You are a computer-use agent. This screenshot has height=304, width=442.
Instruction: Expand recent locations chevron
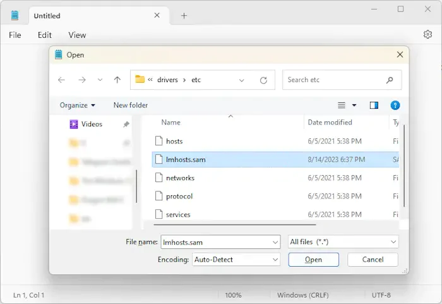(100, 80)
